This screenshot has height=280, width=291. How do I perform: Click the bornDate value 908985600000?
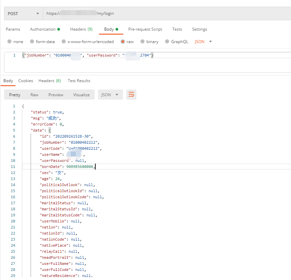pos(79,167)
